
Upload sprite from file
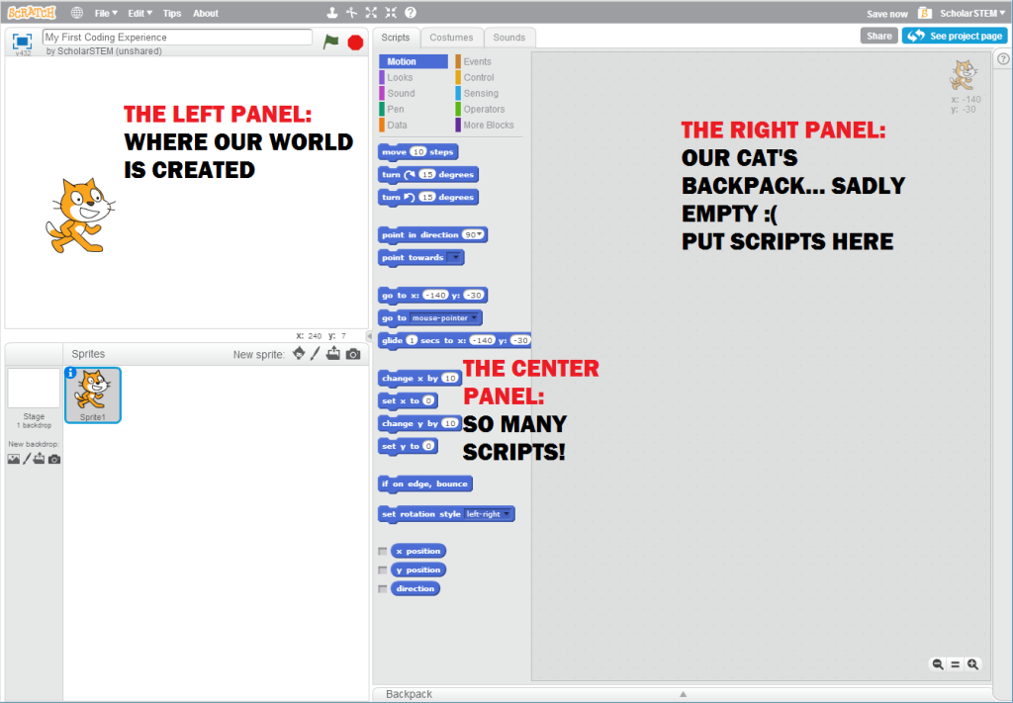[x=332, y=354]
